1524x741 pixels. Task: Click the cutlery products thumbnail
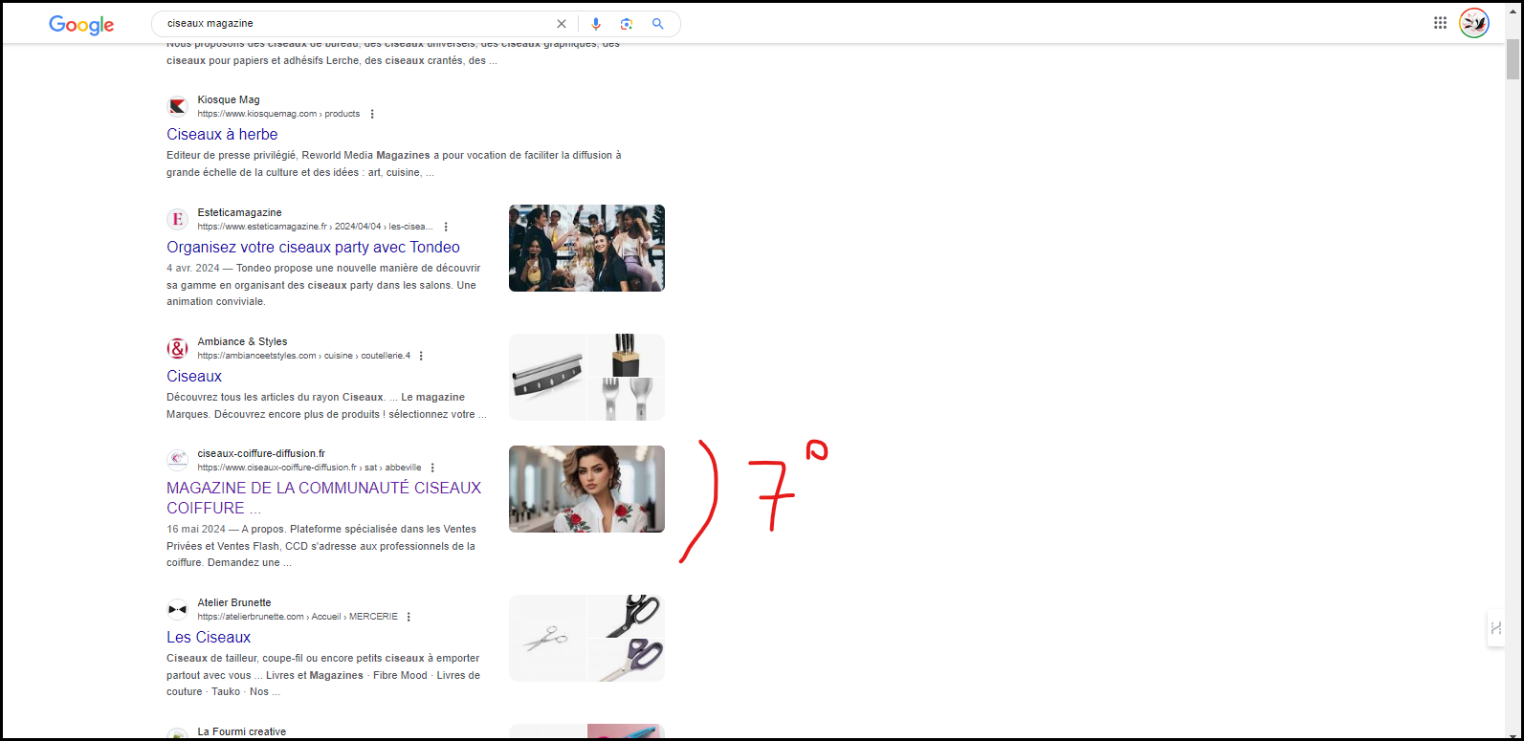click(x=586, y=377)
